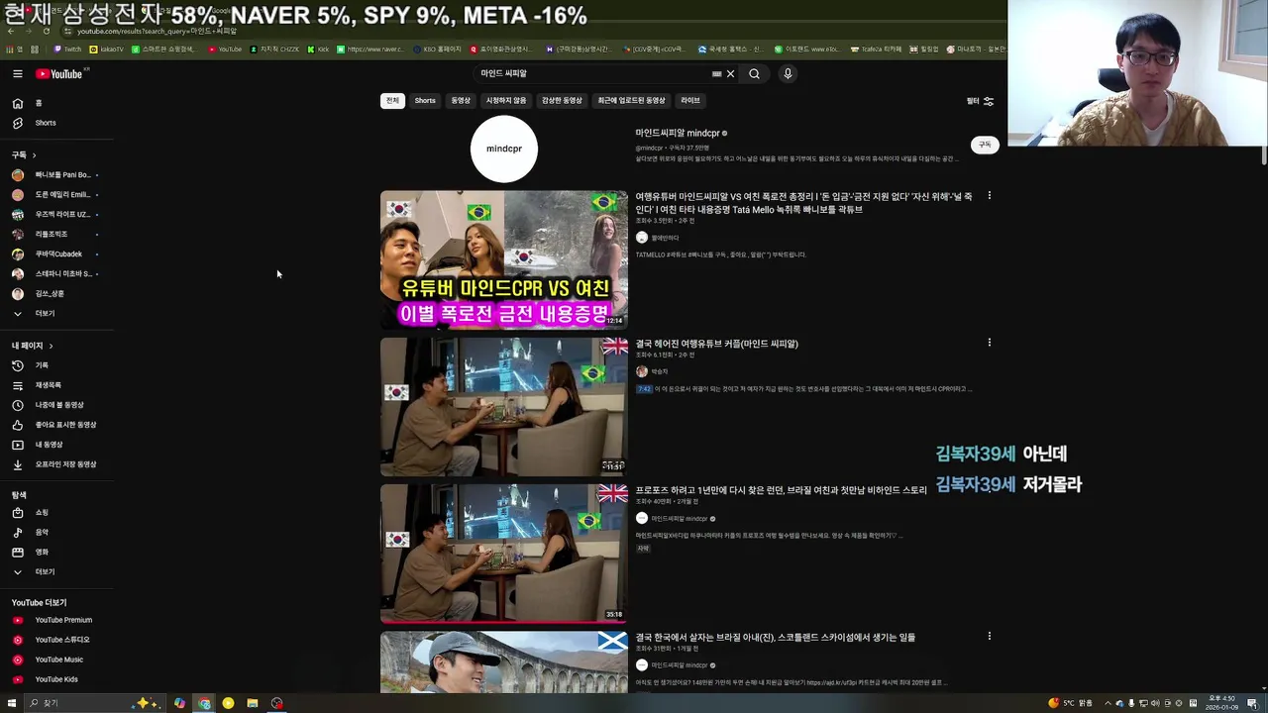Open the Kick bookmark in bookmarks bar
1268x713 pixels.
point(318,49)
